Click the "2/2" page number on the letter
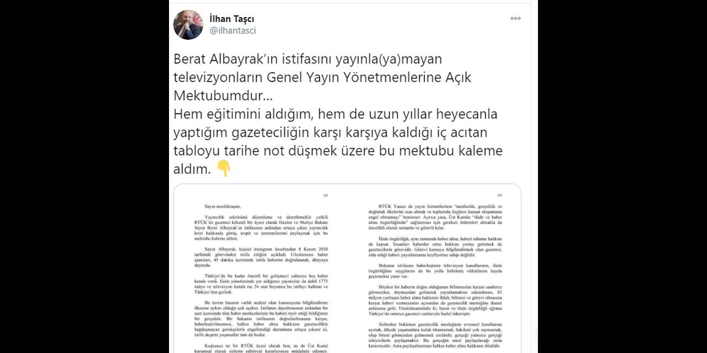 pyautogui.click(x=499, y=195)
